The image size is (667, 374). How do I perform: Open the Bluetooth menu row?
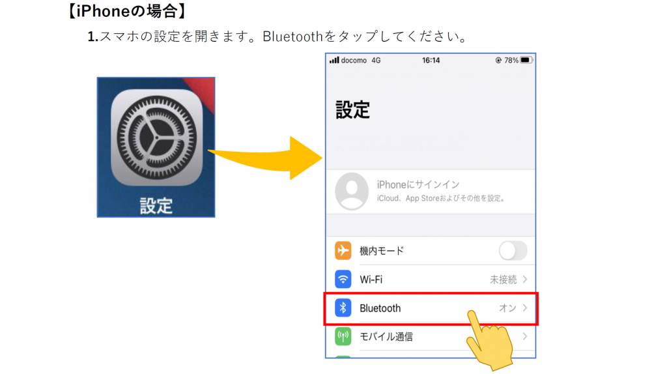click(431, 308)
